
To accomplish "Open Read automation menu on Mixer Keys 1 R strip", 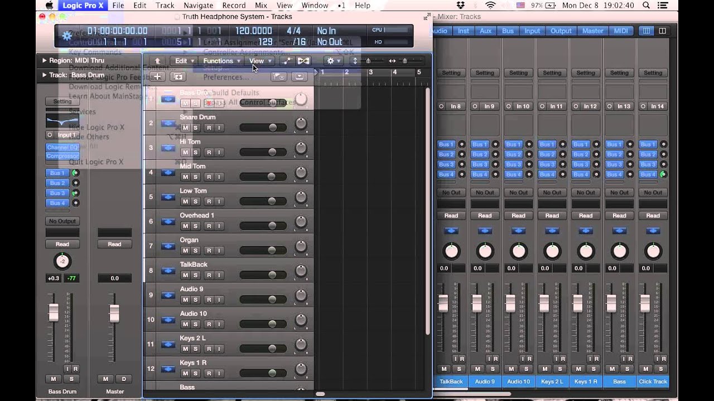I will 586,216.
